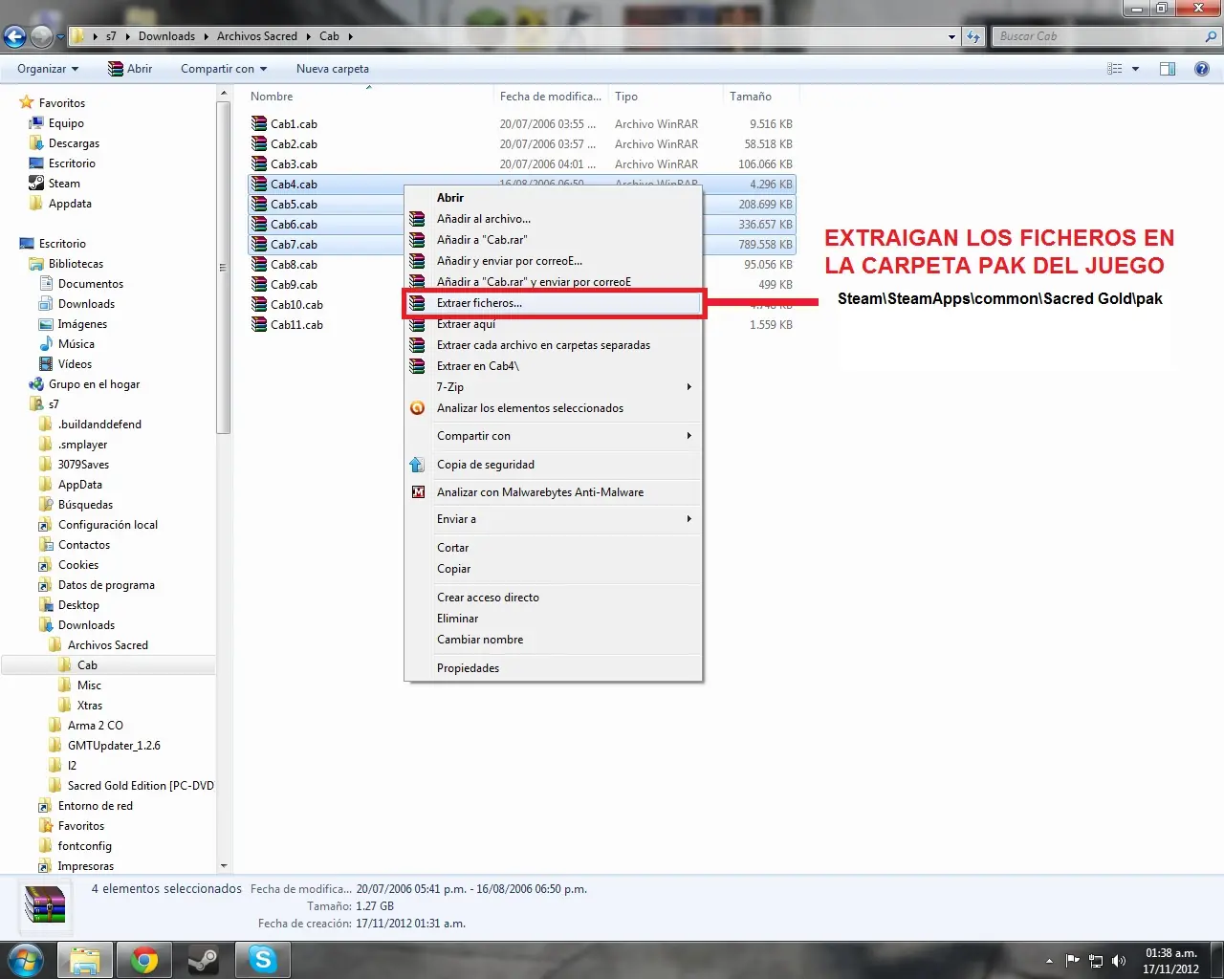Click the Abrir toolbar button
Viewport: 1224px width, 979px height.
pyautogui.click(x=130, y=69)
